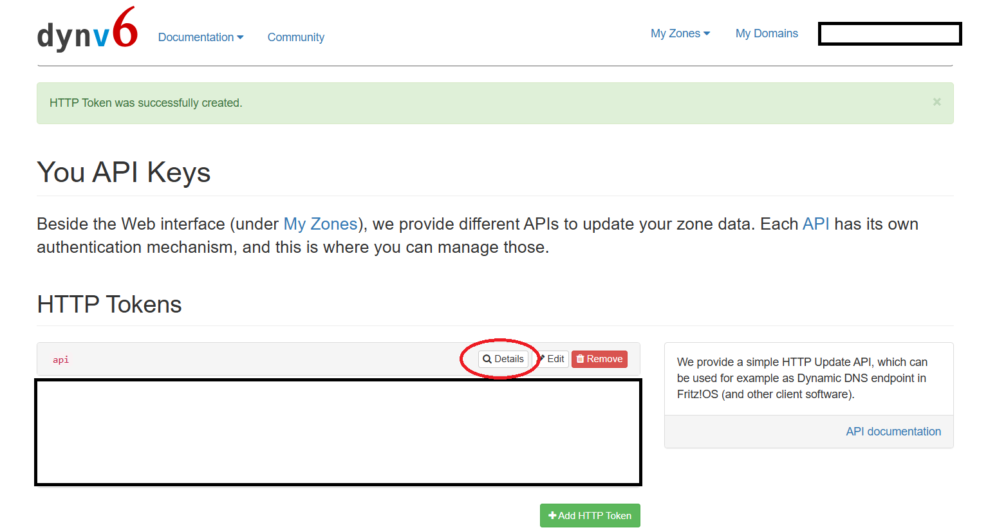The image size is (997, 530).
Task: Open the API documentation link
Action: click(x=893, y=432)
